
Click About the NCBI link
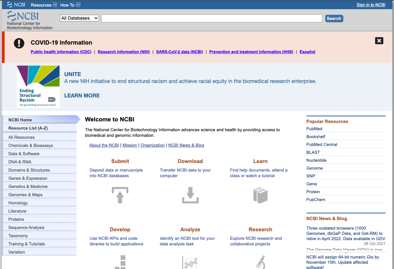click(x=104, y=145)
